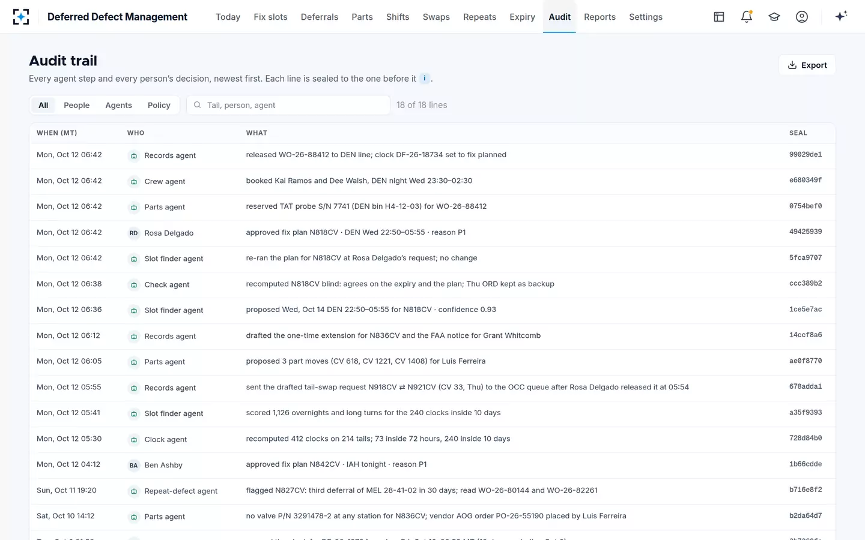Click the SEAL column header
This screenshot has height=540, width=865.
pyautogui.click(x=798, y=133)
